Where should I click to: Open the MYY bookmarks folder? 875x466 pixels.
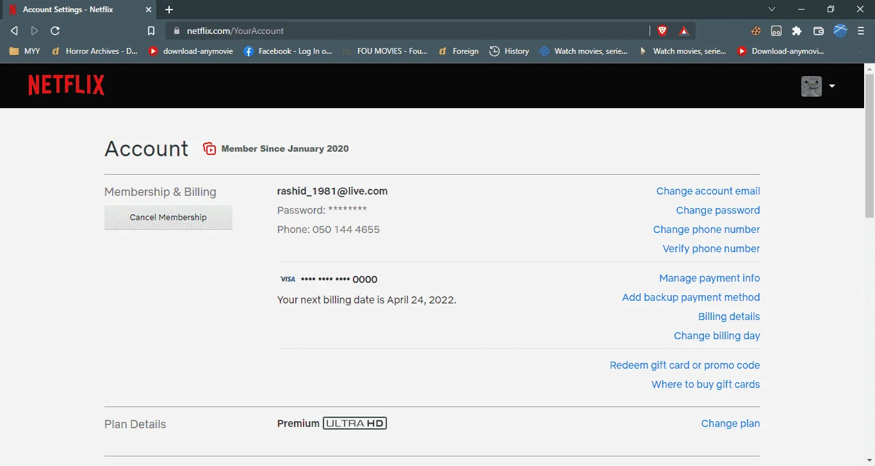(25, 51)
